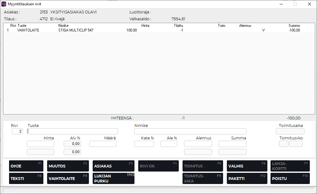Click the Toimitusaika delivery time field
The image size is (317, 194).
pyautogui.click(x=290, y=131)
